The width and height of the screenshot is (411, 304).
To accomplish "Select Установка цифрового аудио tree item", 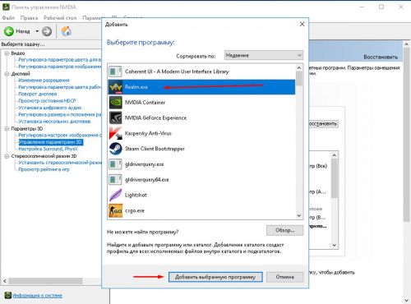I will [50, 108].
